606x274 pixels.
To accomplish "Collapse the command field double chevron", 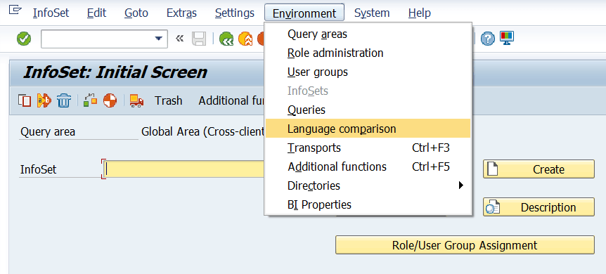I will [179, 39].
